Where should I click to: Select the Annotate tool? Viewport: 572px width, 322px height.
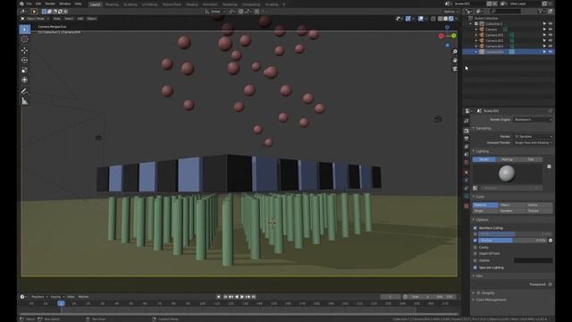25,91
